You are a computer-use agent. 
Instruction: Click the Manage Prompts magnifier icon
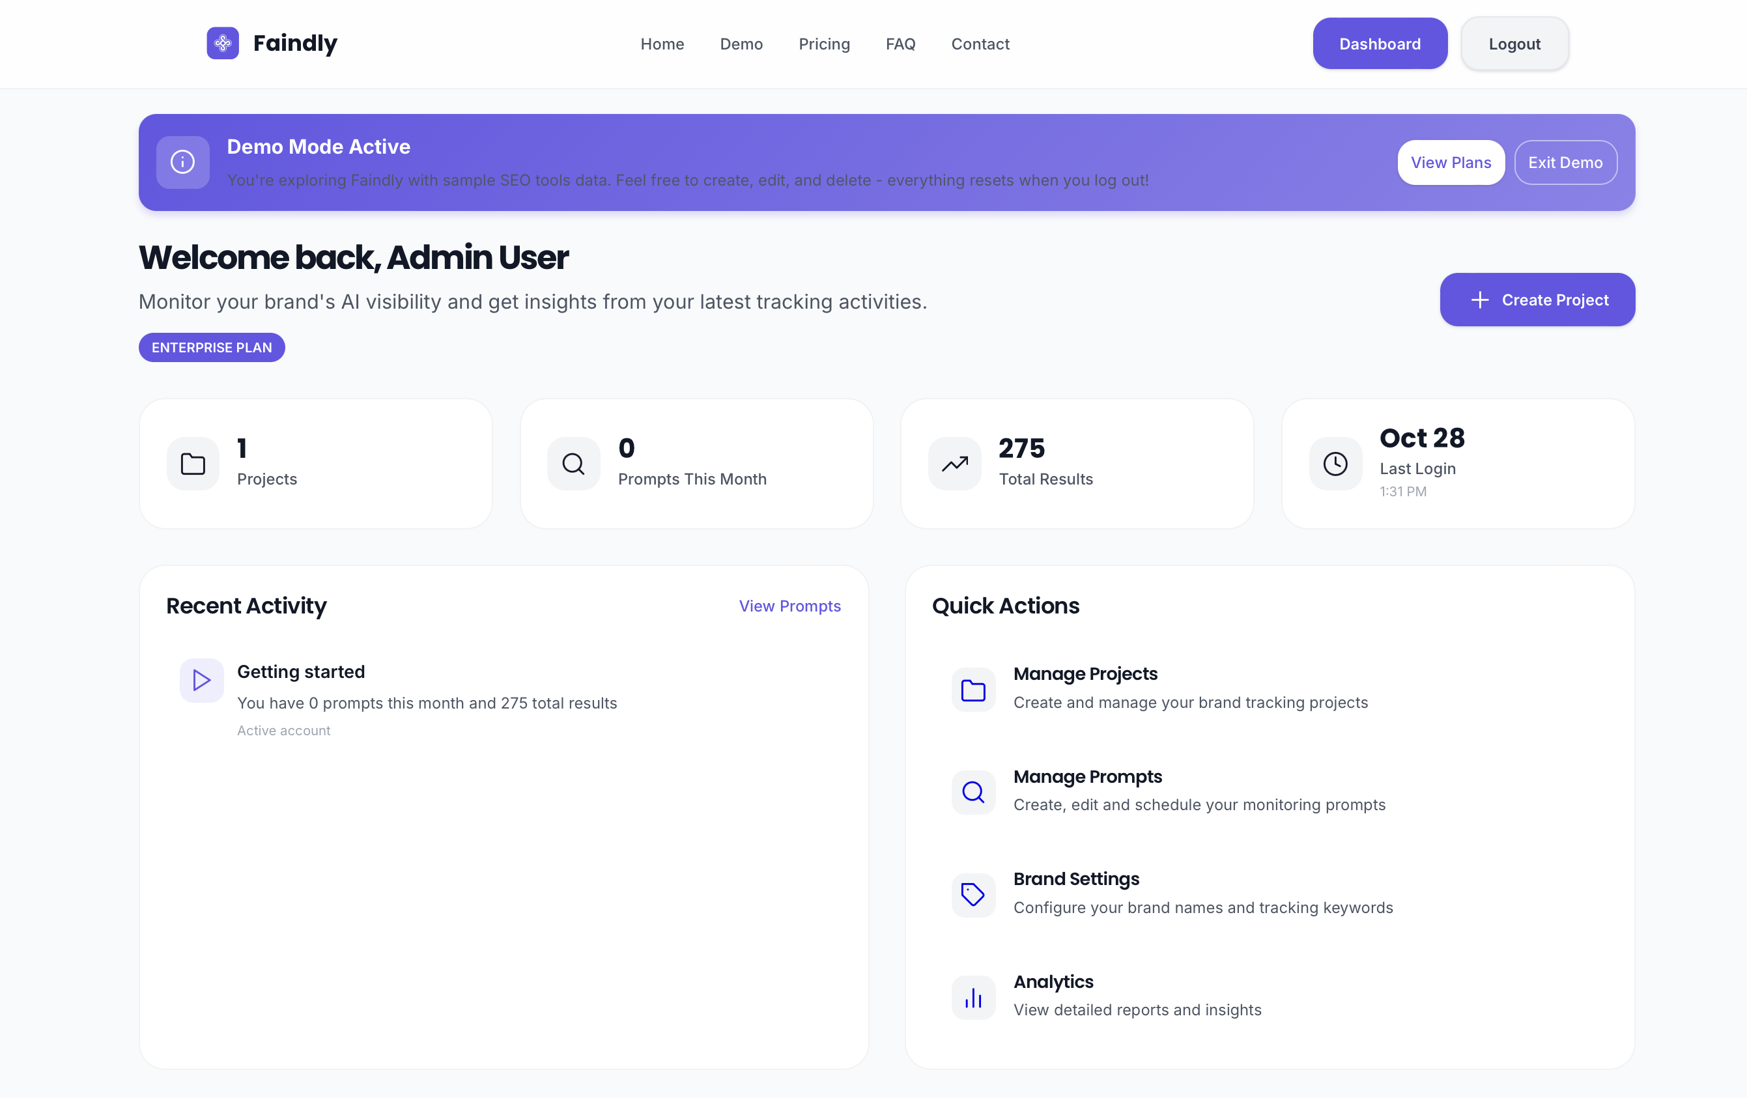(973, 792)
